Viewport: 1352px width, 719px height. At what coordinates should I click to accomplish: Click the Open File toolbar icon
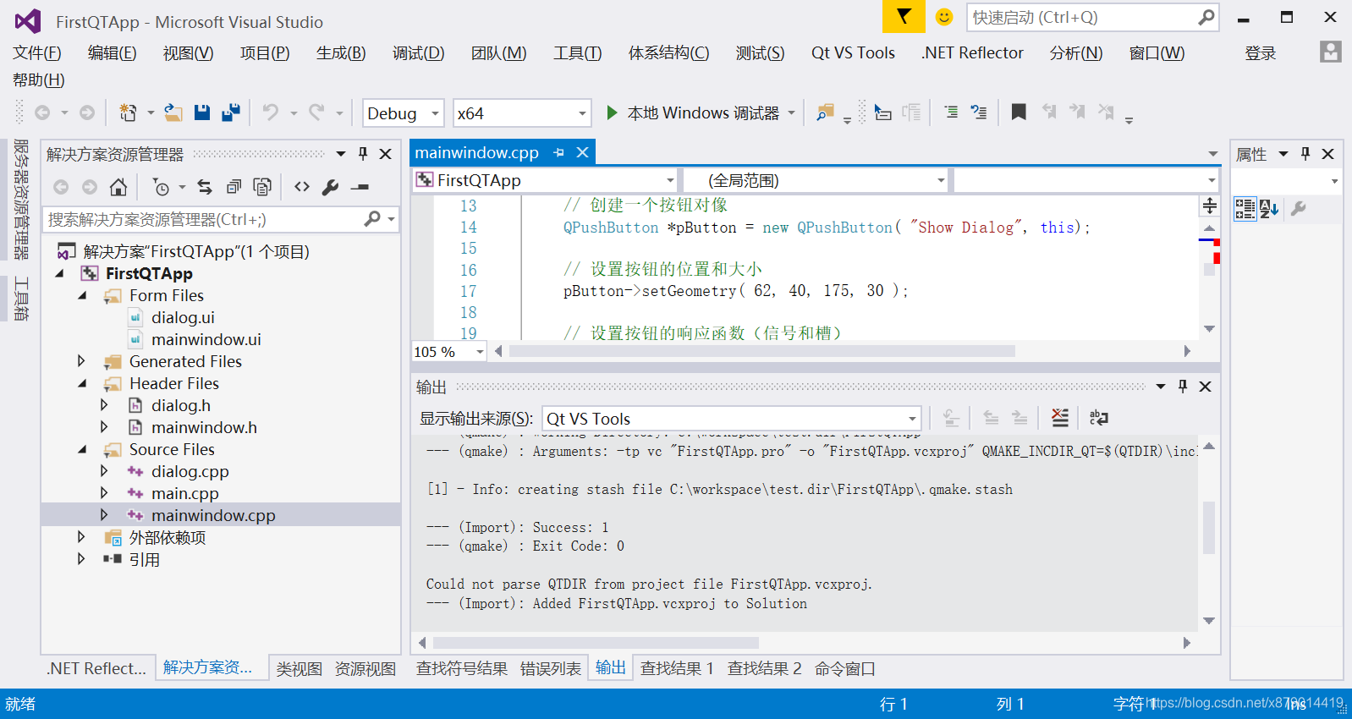pyautogui.click(x=173, y=113)
